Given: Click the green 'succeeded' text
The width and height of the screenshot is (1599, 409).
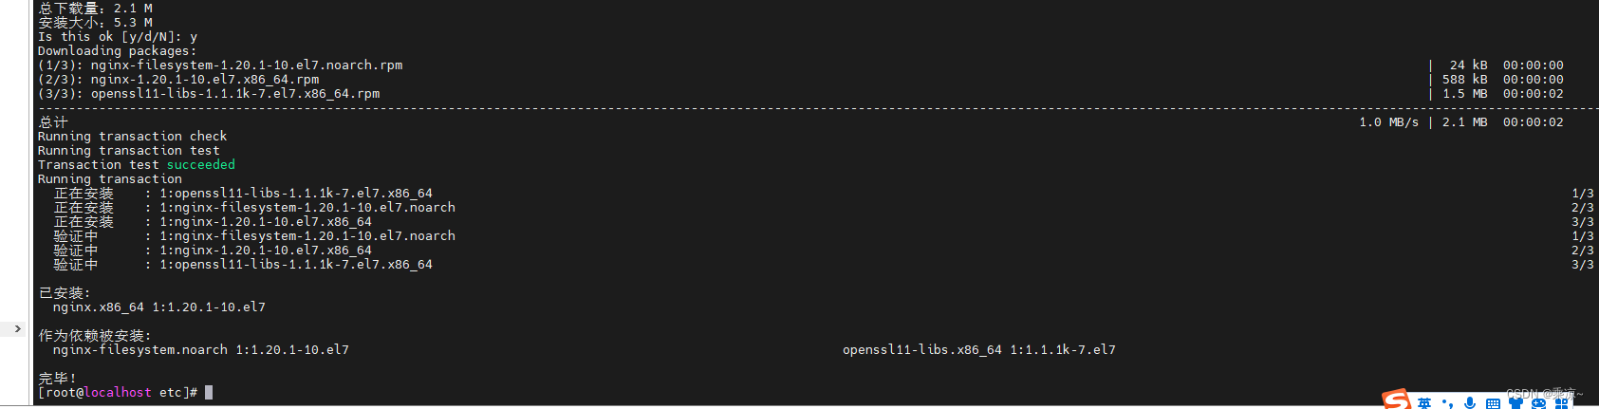Looking at the screenshot, I should (x=201, y=164).
